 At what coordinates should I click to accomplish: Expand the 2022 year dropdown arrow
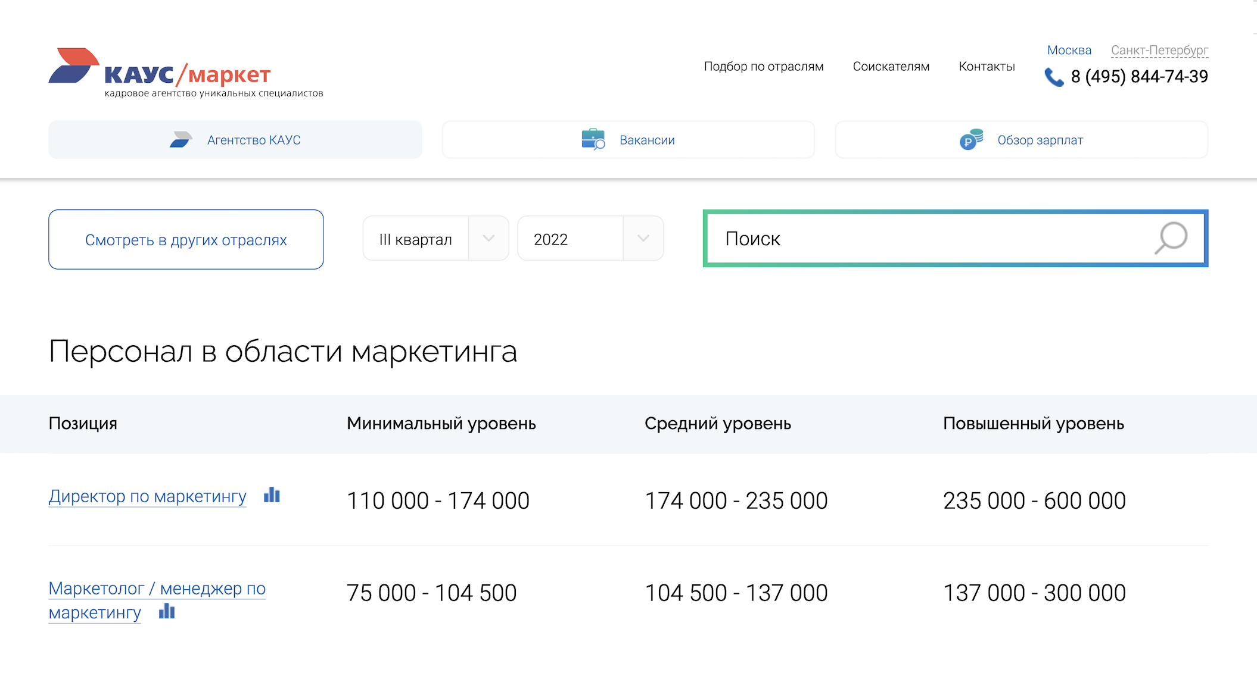643,238
